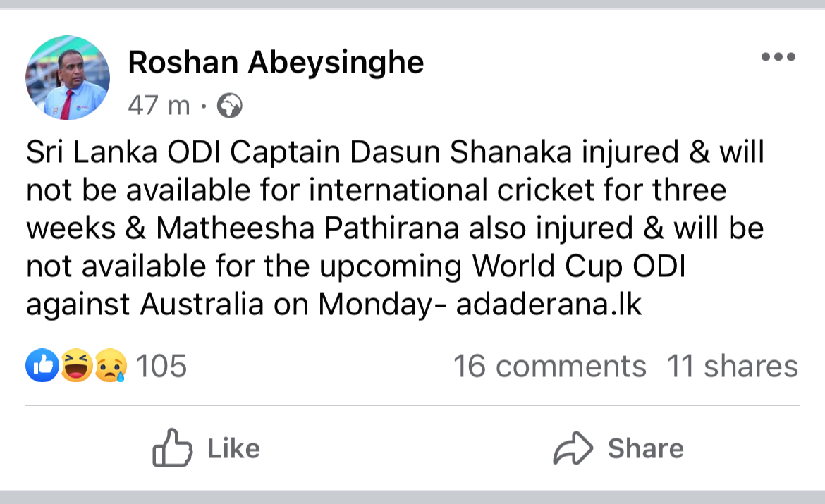The width and height of the screenshot is (825, 504).
Task: View the 105 reactions count list
Action: [x=161, y=366]
